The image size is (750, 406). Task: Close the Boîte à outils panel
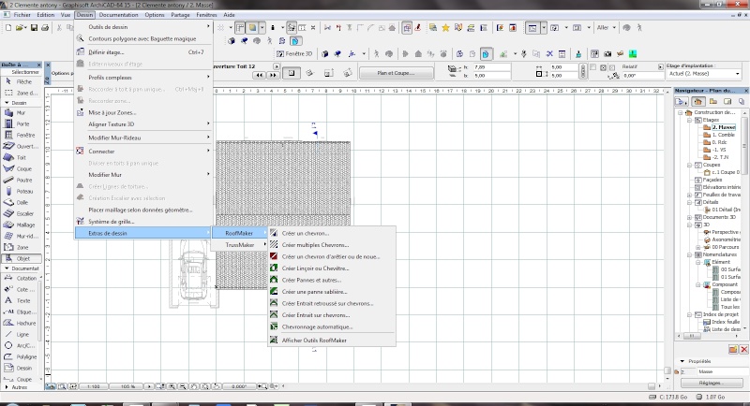(39, 65)
